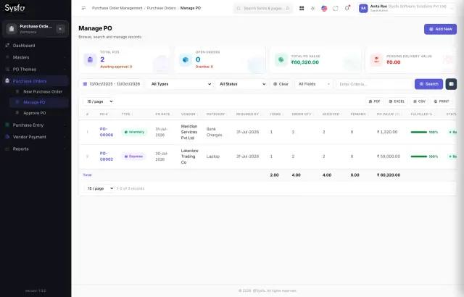Click the workspace switcher arrow button
Viewport: 464px width, 297px height.
click(x=61, y=29)
